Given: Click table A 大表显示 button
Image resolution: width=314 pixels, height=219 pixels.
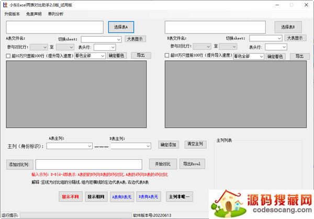Looking at the screenshot, I should click(x=135, y=39).
